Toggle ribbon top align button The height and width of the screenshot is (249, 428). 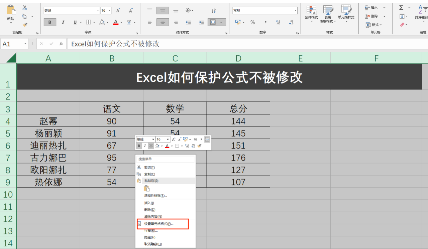click(x=150, y=10)
